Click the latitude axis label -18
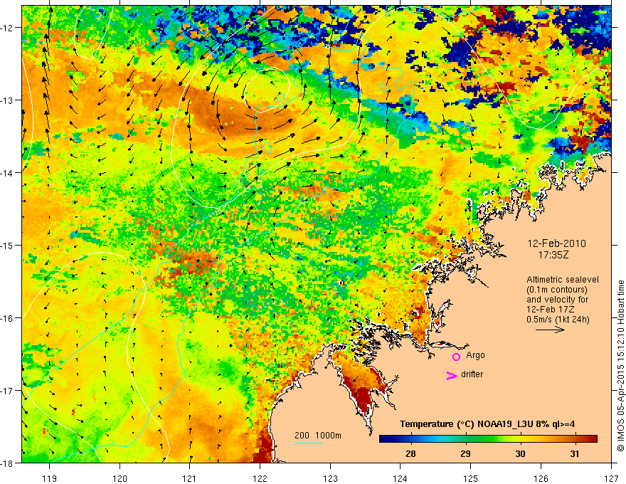Screen dimensions: 626x484 click(x=7, y=463)
